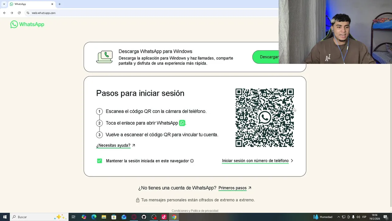Click the laptop phone download illustration
The width and height of the screenshot is (392, 221).
[x=104, y=57]
